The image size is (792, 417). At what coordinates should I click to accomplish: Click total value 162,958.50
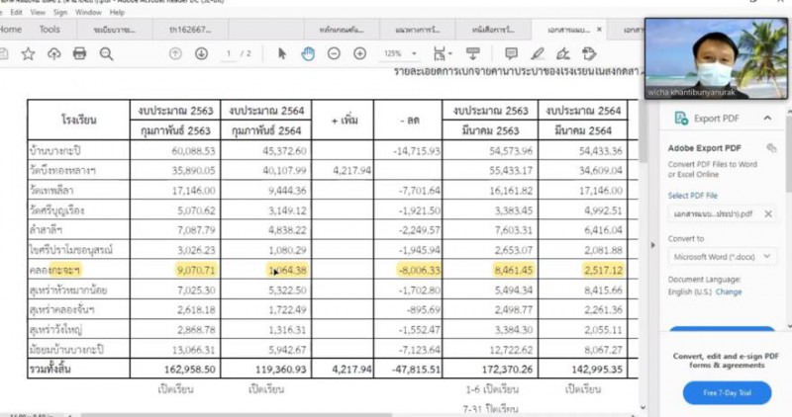tap(189, 370)
